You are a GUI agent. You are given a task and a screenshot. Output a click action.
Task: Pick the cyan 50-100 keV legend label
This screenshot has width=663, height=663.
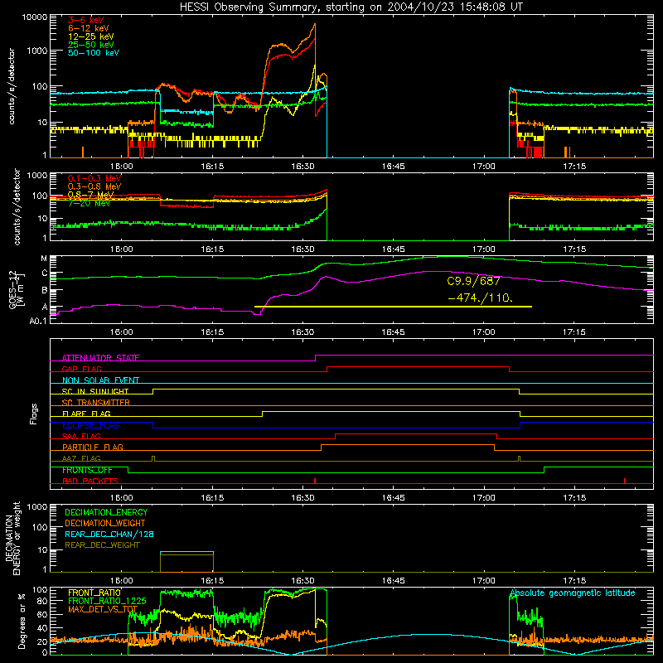click(x=94, y=53)
